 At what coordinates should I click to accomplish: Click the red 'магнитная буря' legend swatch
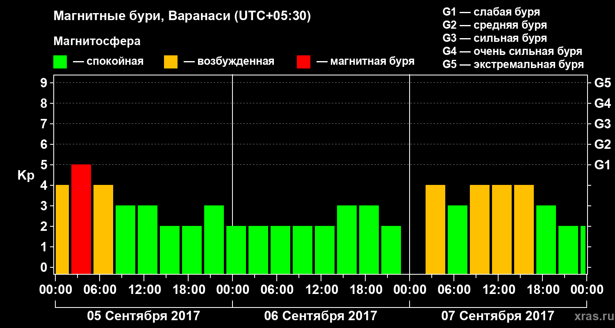pyautogui.click(x=303, y=62)
